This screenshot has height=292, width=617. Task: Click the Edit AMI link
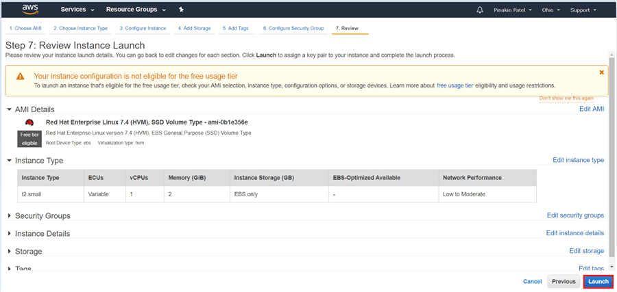592,109
